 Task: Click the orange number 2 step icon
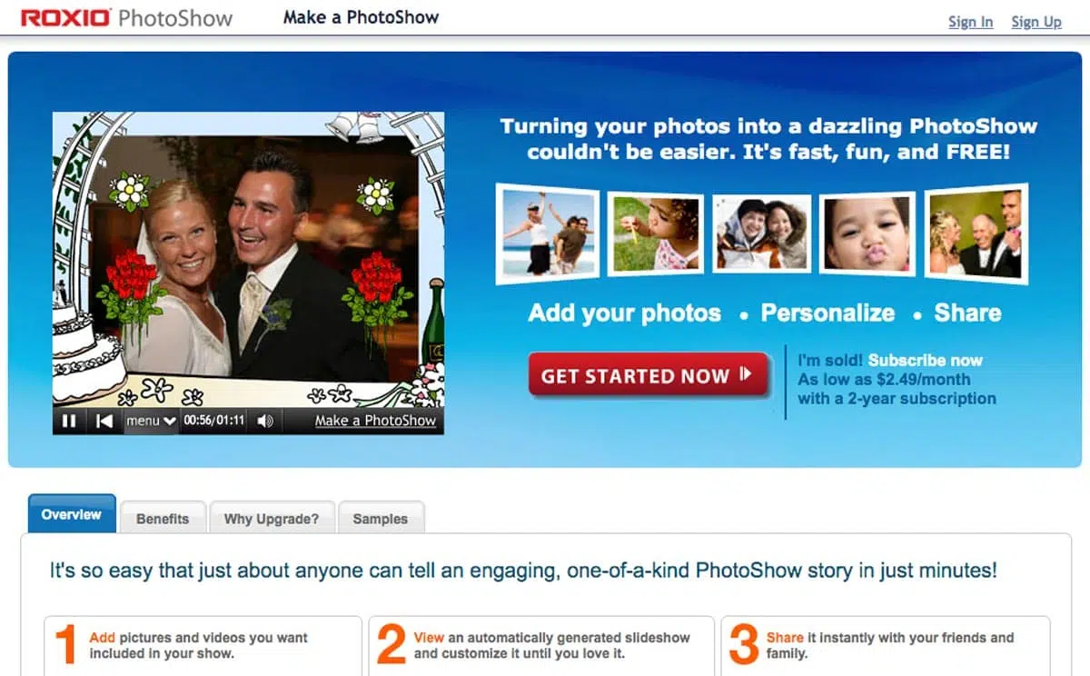tap(391, 645)
